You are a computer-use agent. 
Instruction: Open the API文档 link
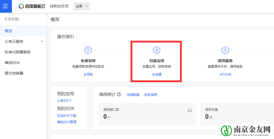click(225, 75)
